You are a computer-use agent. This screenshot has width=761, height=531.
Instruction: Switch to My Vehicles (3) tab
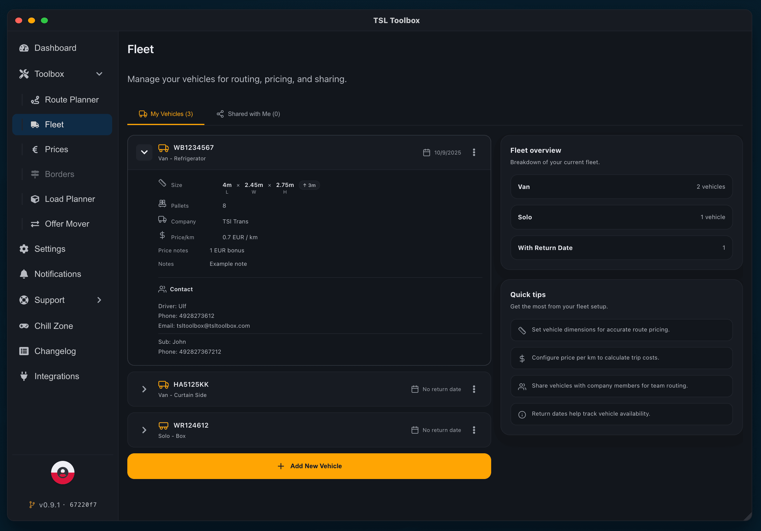coord(166,114)
